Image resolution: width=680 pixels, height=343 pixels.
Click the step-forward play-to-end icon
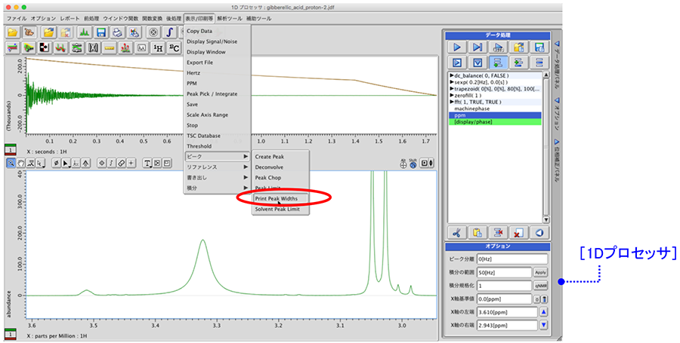[478, 47]
